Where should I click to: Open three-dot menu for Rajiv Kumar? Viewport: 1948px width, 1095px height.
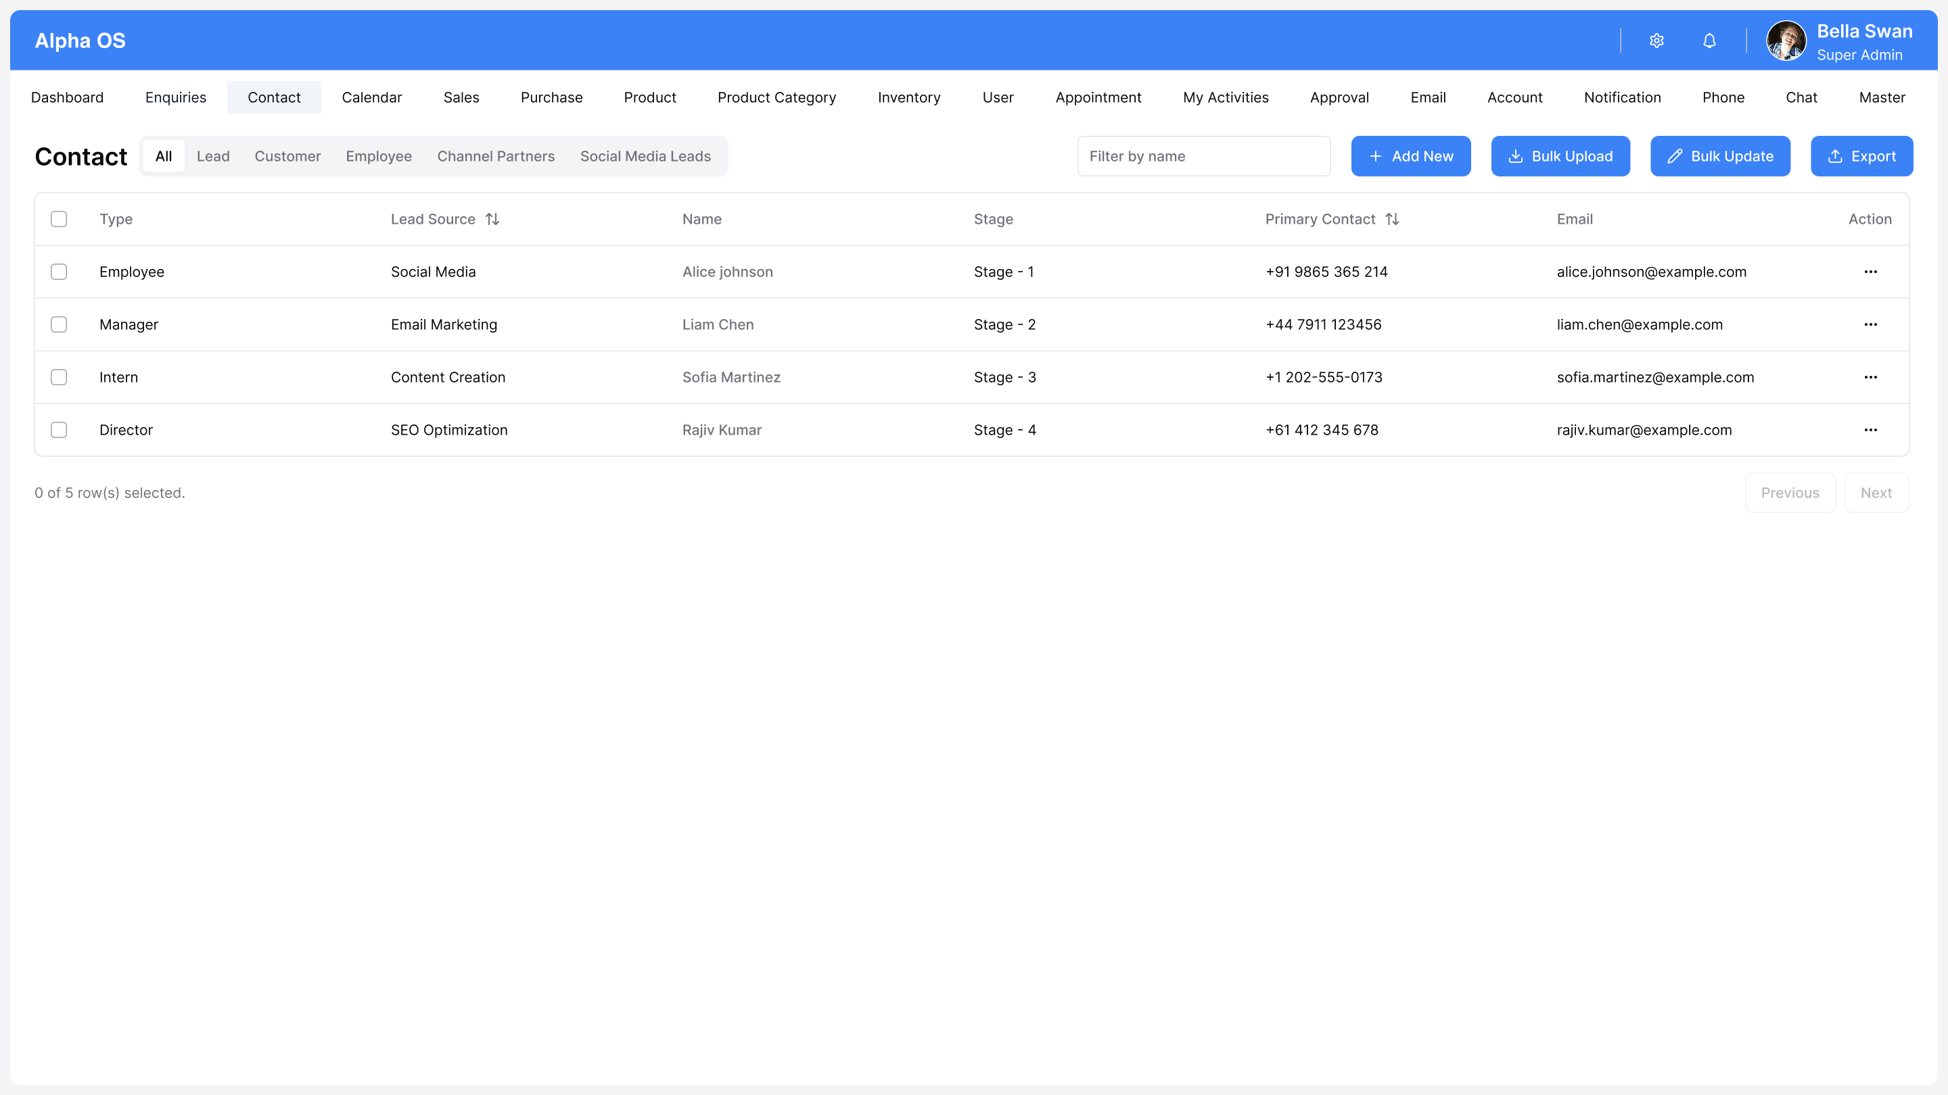[x=1870, y=430]
